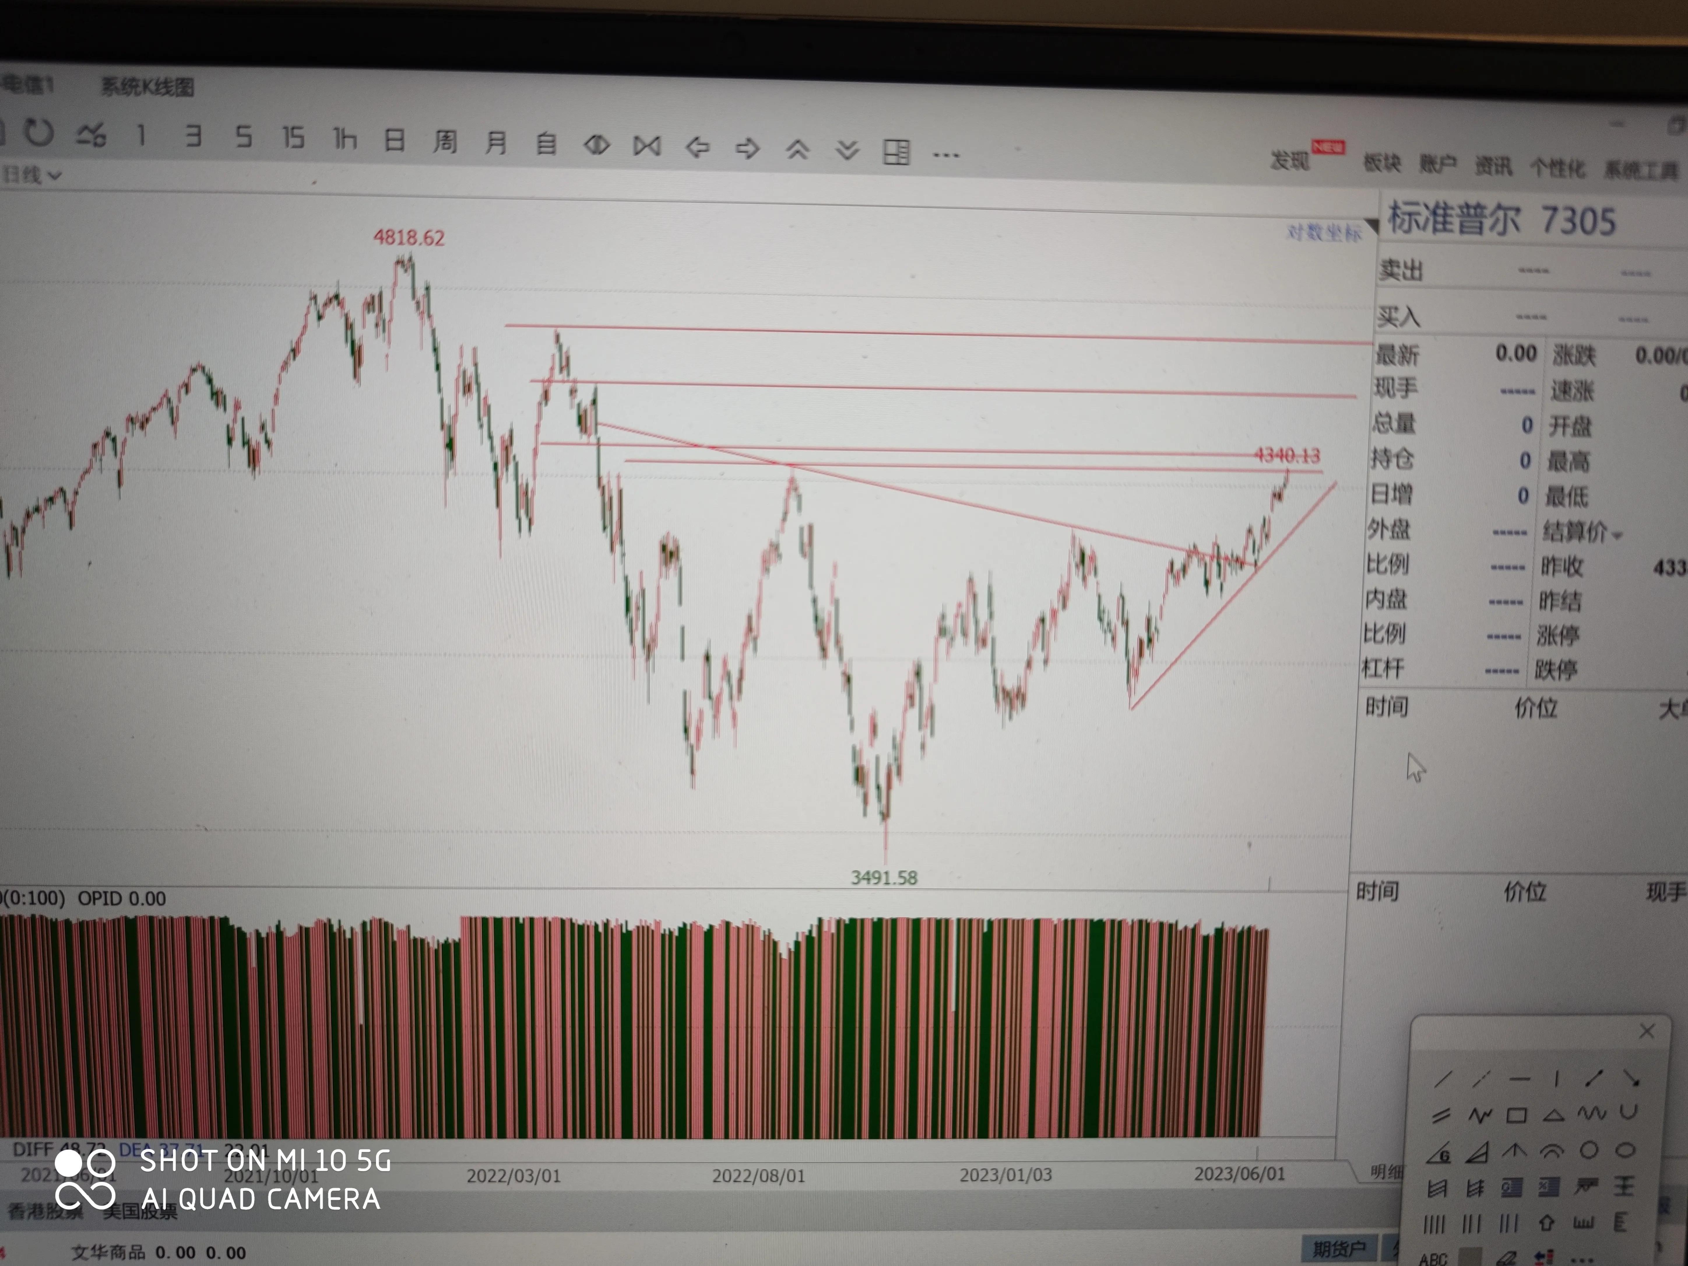Select the parallel channel lines tool
Viewport: 1688px width, 1266px height.
click(x=1441, y=1116)
